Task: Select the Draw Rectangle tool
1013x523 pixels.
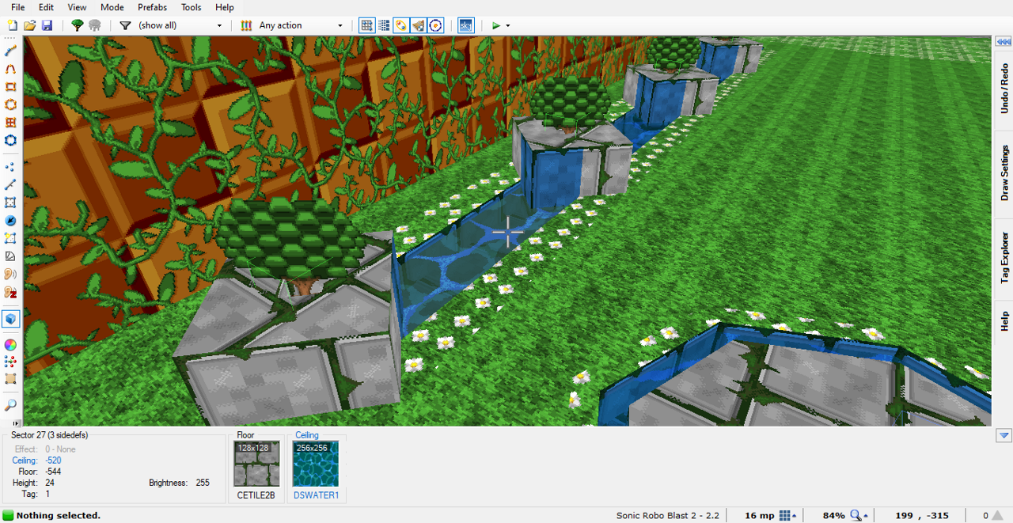Action: click(x=10, y=87)
